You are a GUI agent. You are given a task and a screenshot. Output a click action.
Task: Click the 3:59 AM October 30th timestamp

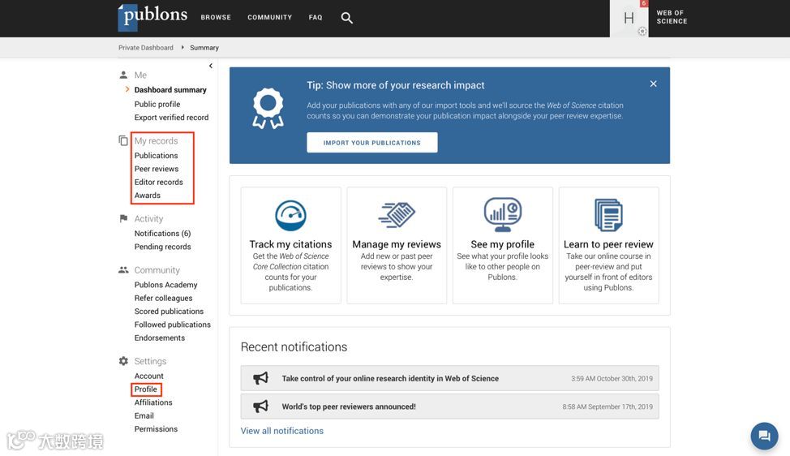(612, 378)
